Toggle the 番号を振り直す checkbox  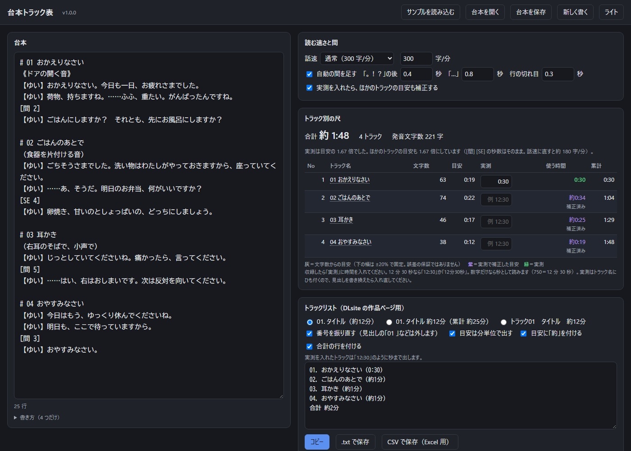[x=309, y=334]
